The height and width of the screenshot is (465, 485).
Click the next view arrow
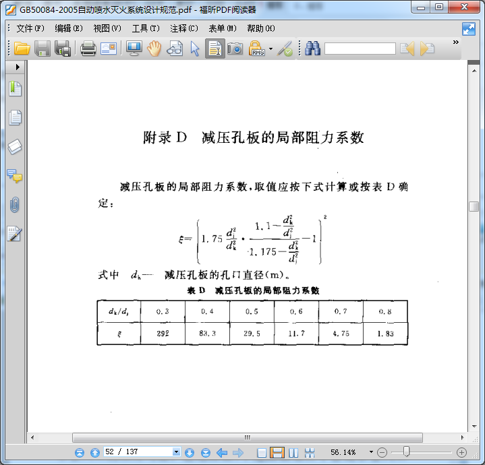tap(238, 453)
